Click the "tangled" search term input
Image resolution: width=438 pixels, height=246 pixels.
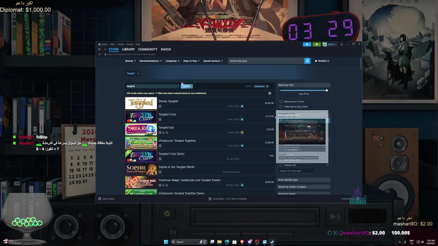pyautogui.click(x=153, y=86)
